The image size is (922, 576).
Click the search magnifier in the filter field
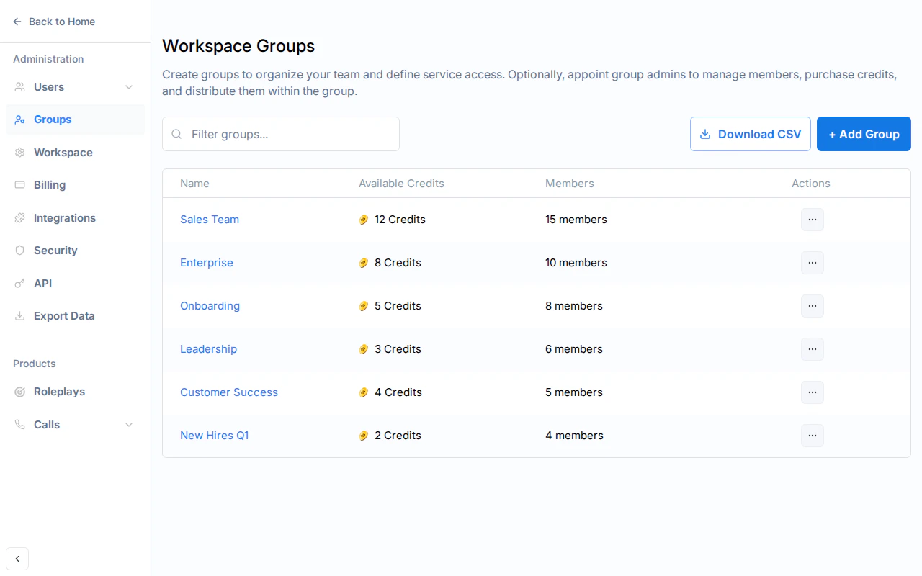point(176,134)
